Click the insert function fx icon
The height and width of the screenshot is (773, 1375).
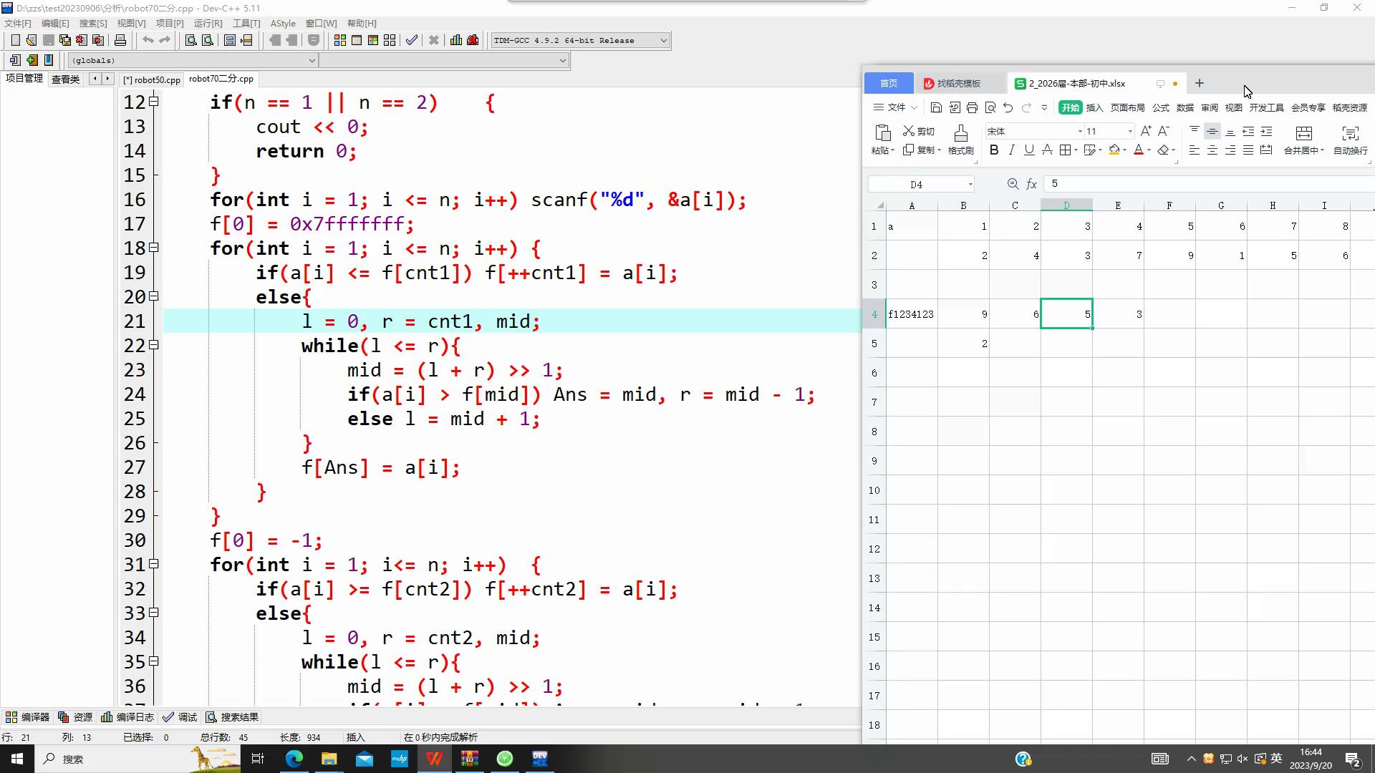pyautogui.click(x=1031, y=185)
